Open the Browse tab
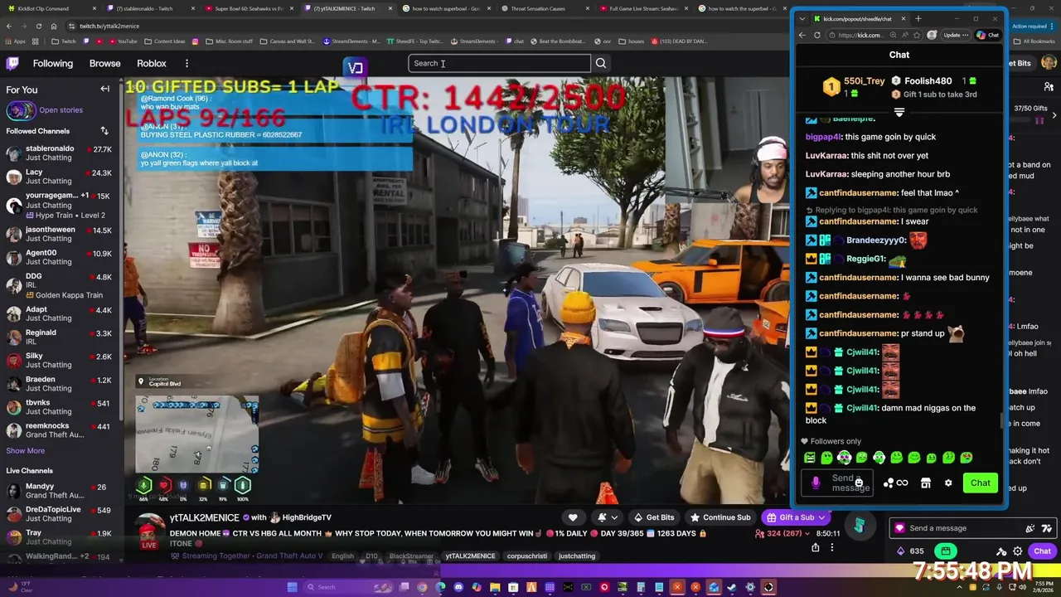Image resolution: width=1061 pixels, height=597 pixels. 104,63
